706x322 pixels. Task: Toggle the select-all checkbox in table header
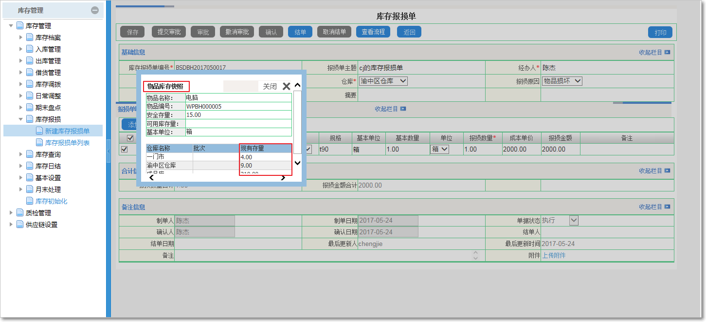pos(130,138)
